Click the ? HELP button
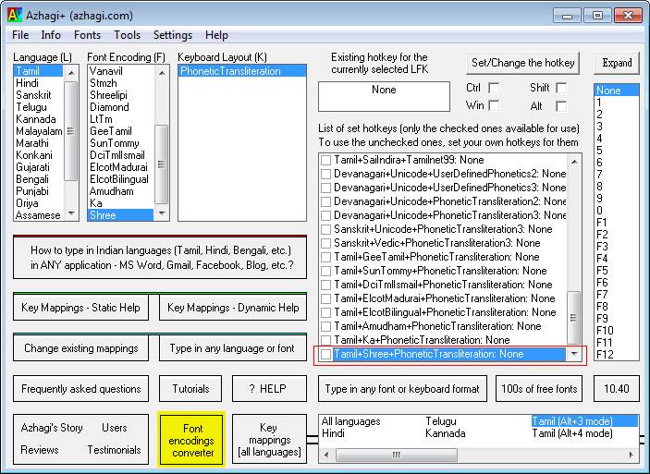Screen dimensions: 650x474 269,389
